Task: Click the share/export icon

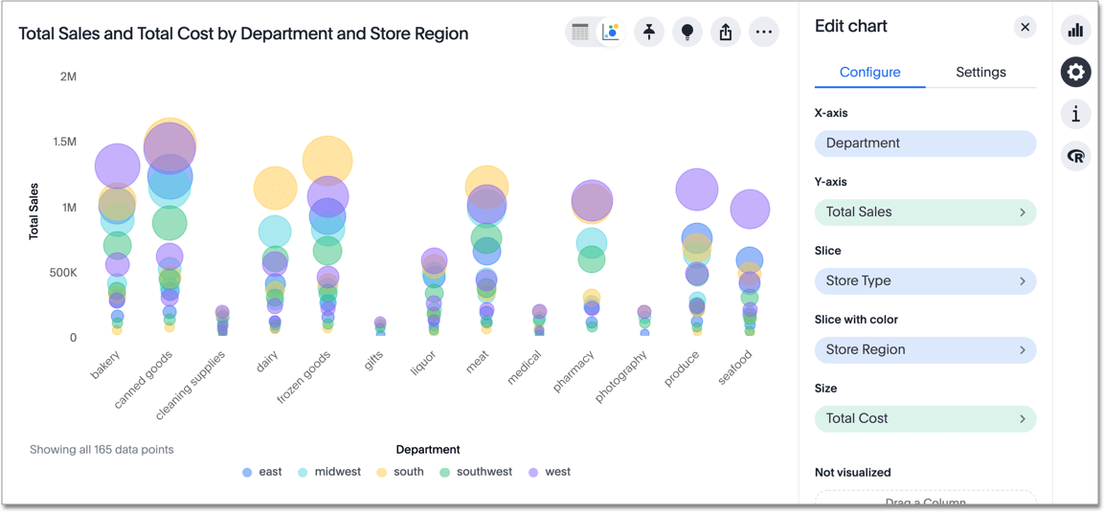Action: [x=726, y=33]
